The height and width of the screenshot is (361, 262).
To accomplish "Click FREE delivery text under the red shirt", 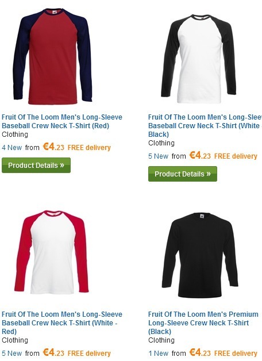I will point(89,148).
